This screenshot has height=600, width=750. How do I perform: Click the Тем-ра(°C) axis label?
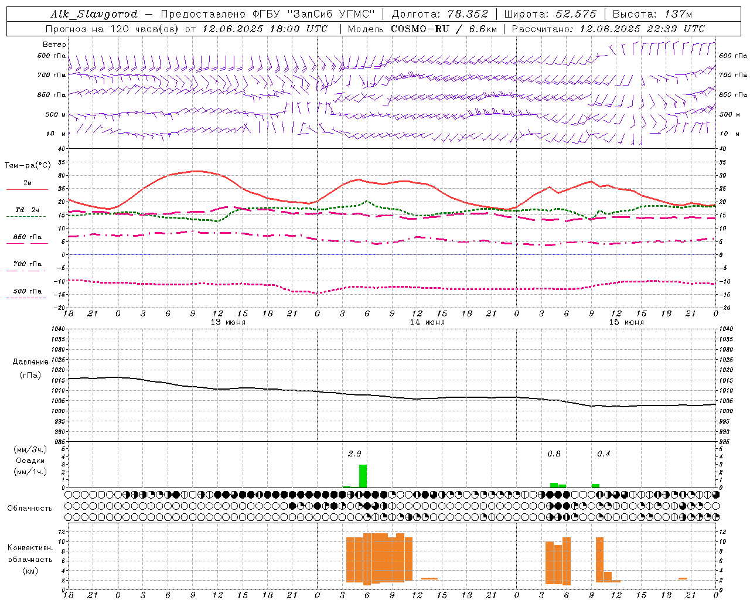[28, 166]
